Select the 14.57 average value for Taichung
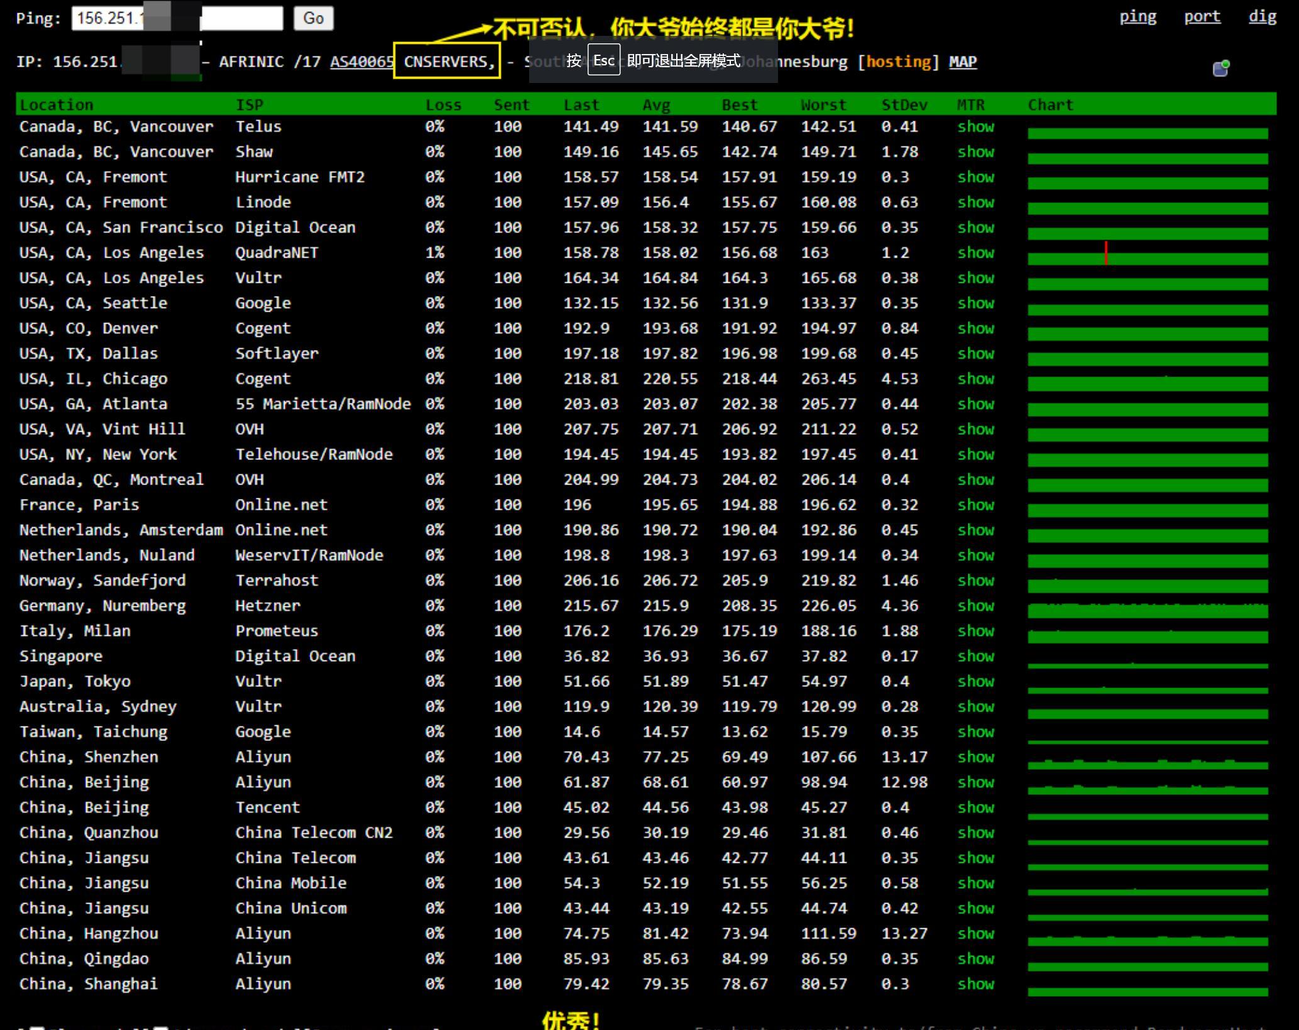 coord(666,731)
